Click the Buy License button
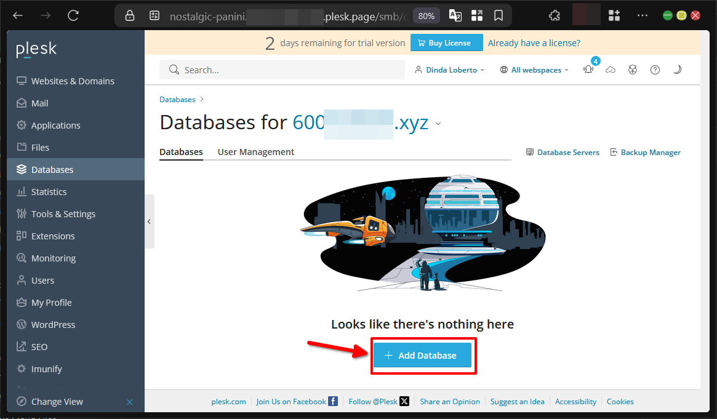The width and height of the screenshot is (717, 419). pos(446,42)
